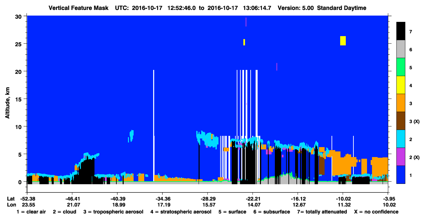Click the large yellow stratospheric aerosol patch near 25 km
431x221 pixels.
tap(343, 41)
